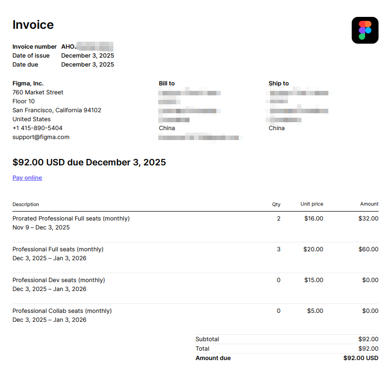Click the Bill to heading
The width and height of the screenshot is (392, 370).
pyautogui.click(x=167, y=83)
